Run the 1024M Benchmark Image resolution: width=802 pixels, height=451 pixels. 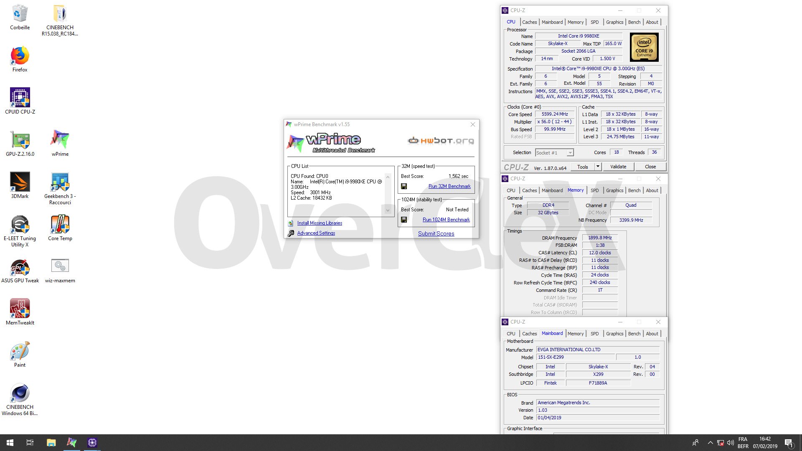pyautogui.click(x=446, y=220)
